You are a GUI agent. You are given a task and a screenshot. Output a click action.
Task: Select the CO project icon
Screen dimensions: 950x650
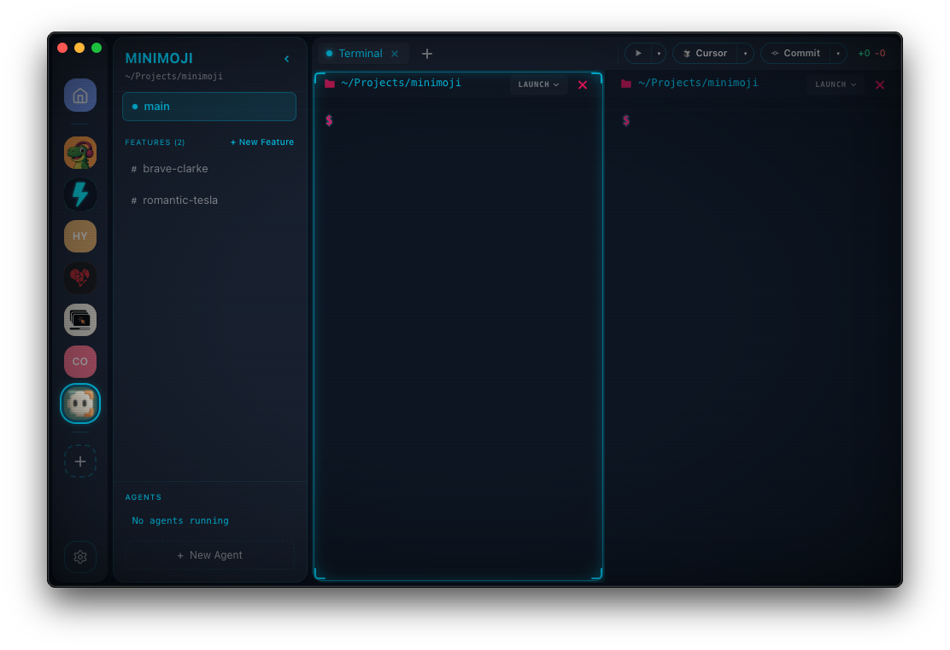79,361
